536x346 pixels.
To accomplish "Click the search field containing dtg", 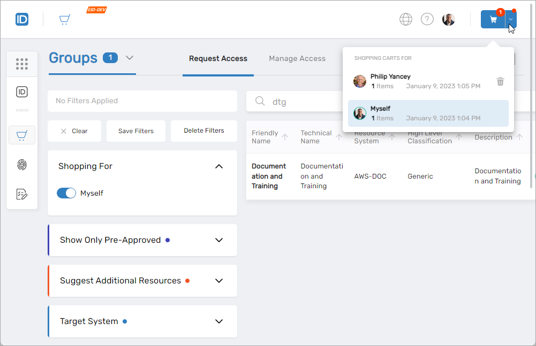I will click(300, 102).
